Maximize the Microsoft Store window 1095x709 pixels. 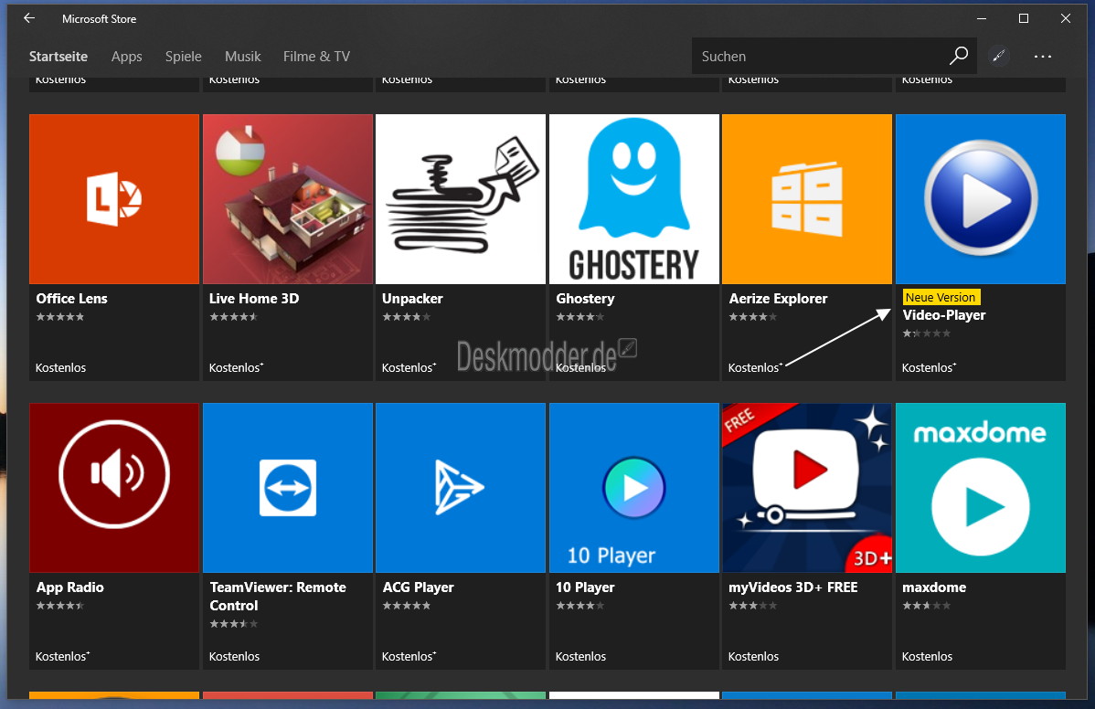coord(1024,19)
